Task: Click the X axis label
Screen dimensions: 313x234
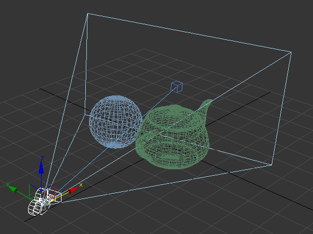Action: pos(81,185)
